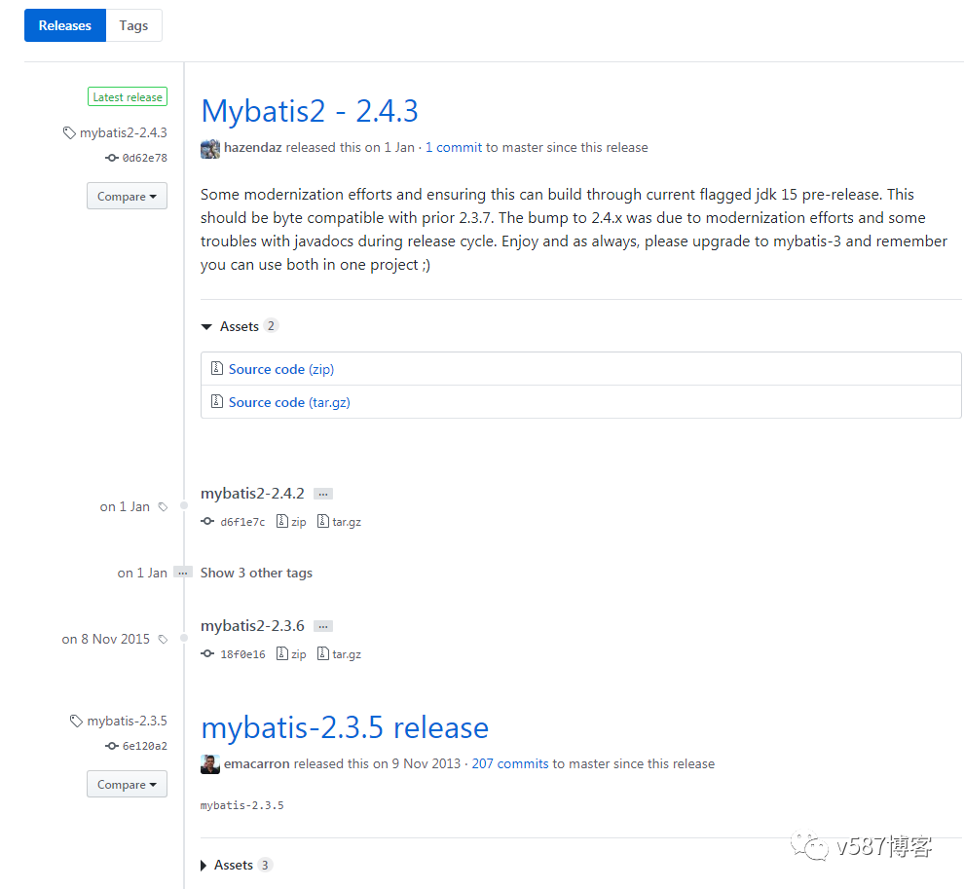Click tag icon beside mybatis-2.3.5
The image size is (964, 889).
[x=76, y=721]
